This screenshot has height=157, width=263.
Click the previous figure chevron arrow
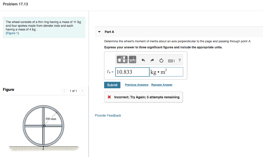click(64, 90)
